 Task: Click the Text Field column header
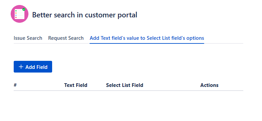pos(76,85)
